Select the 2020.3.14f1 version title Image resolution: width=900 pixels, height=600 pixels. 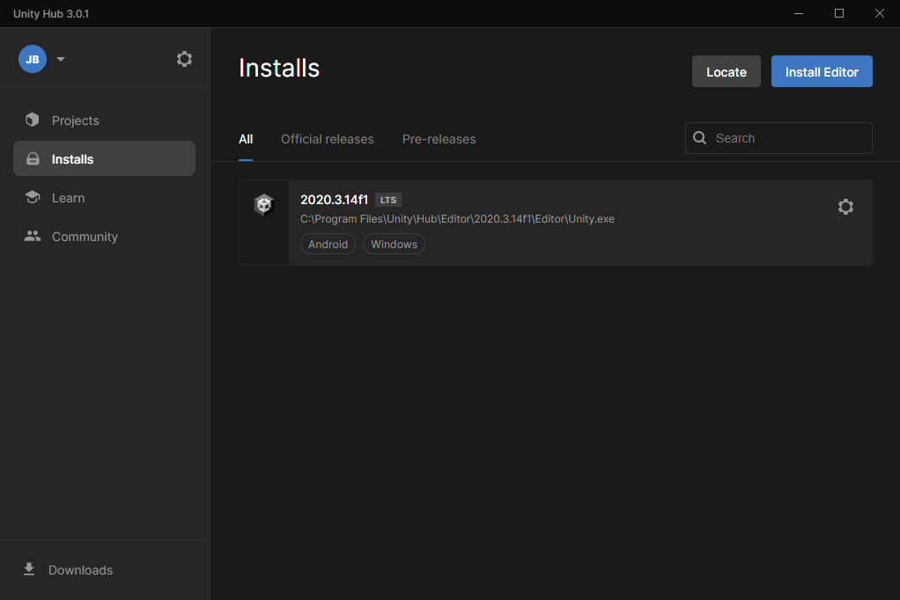(334, 200)
